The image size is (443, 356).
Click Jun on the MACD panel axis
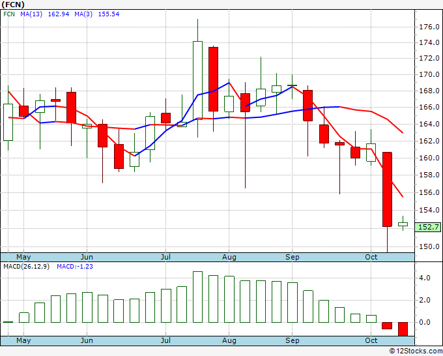click(87, 340)
